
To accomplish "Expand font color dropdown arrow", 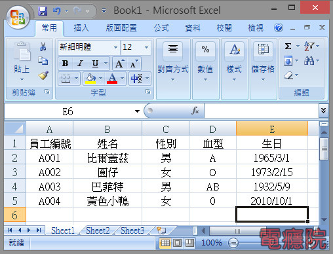I will pyautogui.click(x=123, y=79).
